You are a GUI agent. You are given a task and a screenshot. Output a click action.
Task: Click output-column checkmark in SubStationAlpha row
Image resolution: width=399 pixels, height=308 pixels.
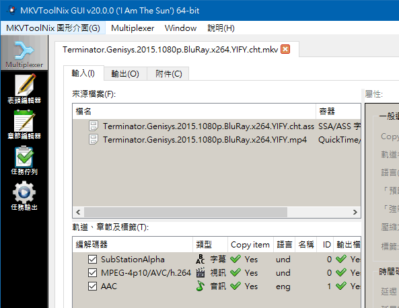[x=341, y=259]
